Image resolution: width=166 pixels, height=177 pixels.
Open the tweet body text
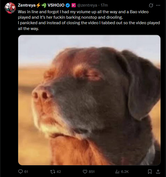(89, 20)
